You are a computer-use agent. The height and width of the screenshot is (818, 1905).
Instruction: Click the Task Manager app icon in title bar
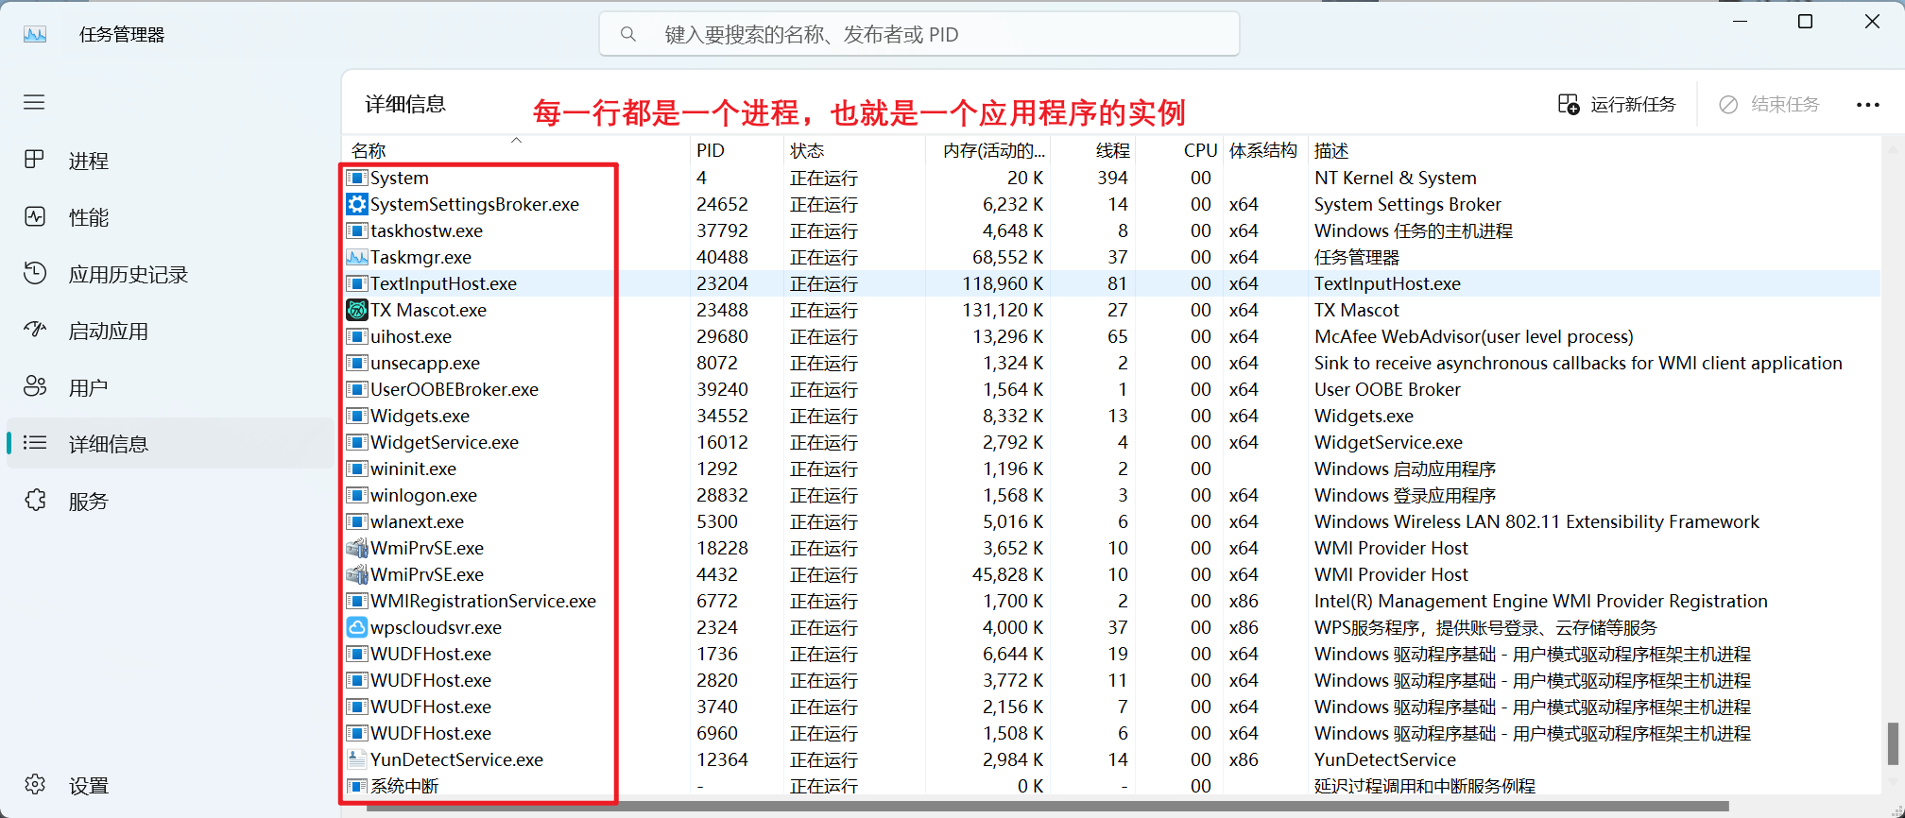pos(35,35)
